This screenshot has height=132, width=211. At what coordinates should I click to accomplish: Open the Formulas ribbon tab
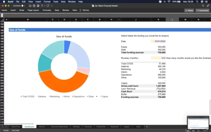coord(47,10)
